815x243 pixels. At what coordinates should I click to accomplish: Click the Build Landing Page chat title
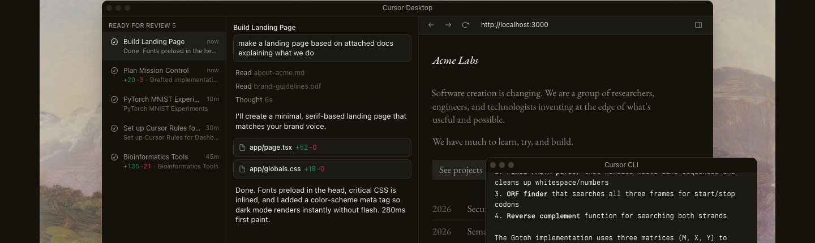(264, 27)
